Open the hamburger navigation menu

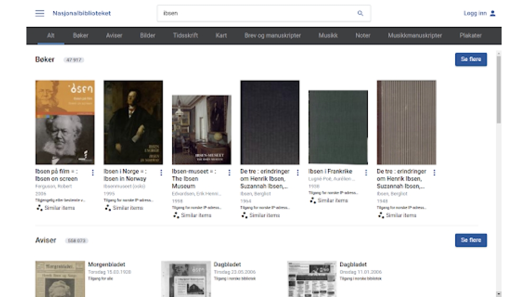click(x=40, y=13)
